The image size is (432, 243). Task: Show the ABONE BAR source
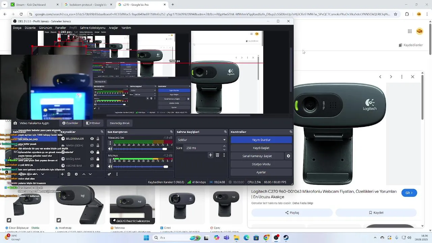tap(92, 166)
